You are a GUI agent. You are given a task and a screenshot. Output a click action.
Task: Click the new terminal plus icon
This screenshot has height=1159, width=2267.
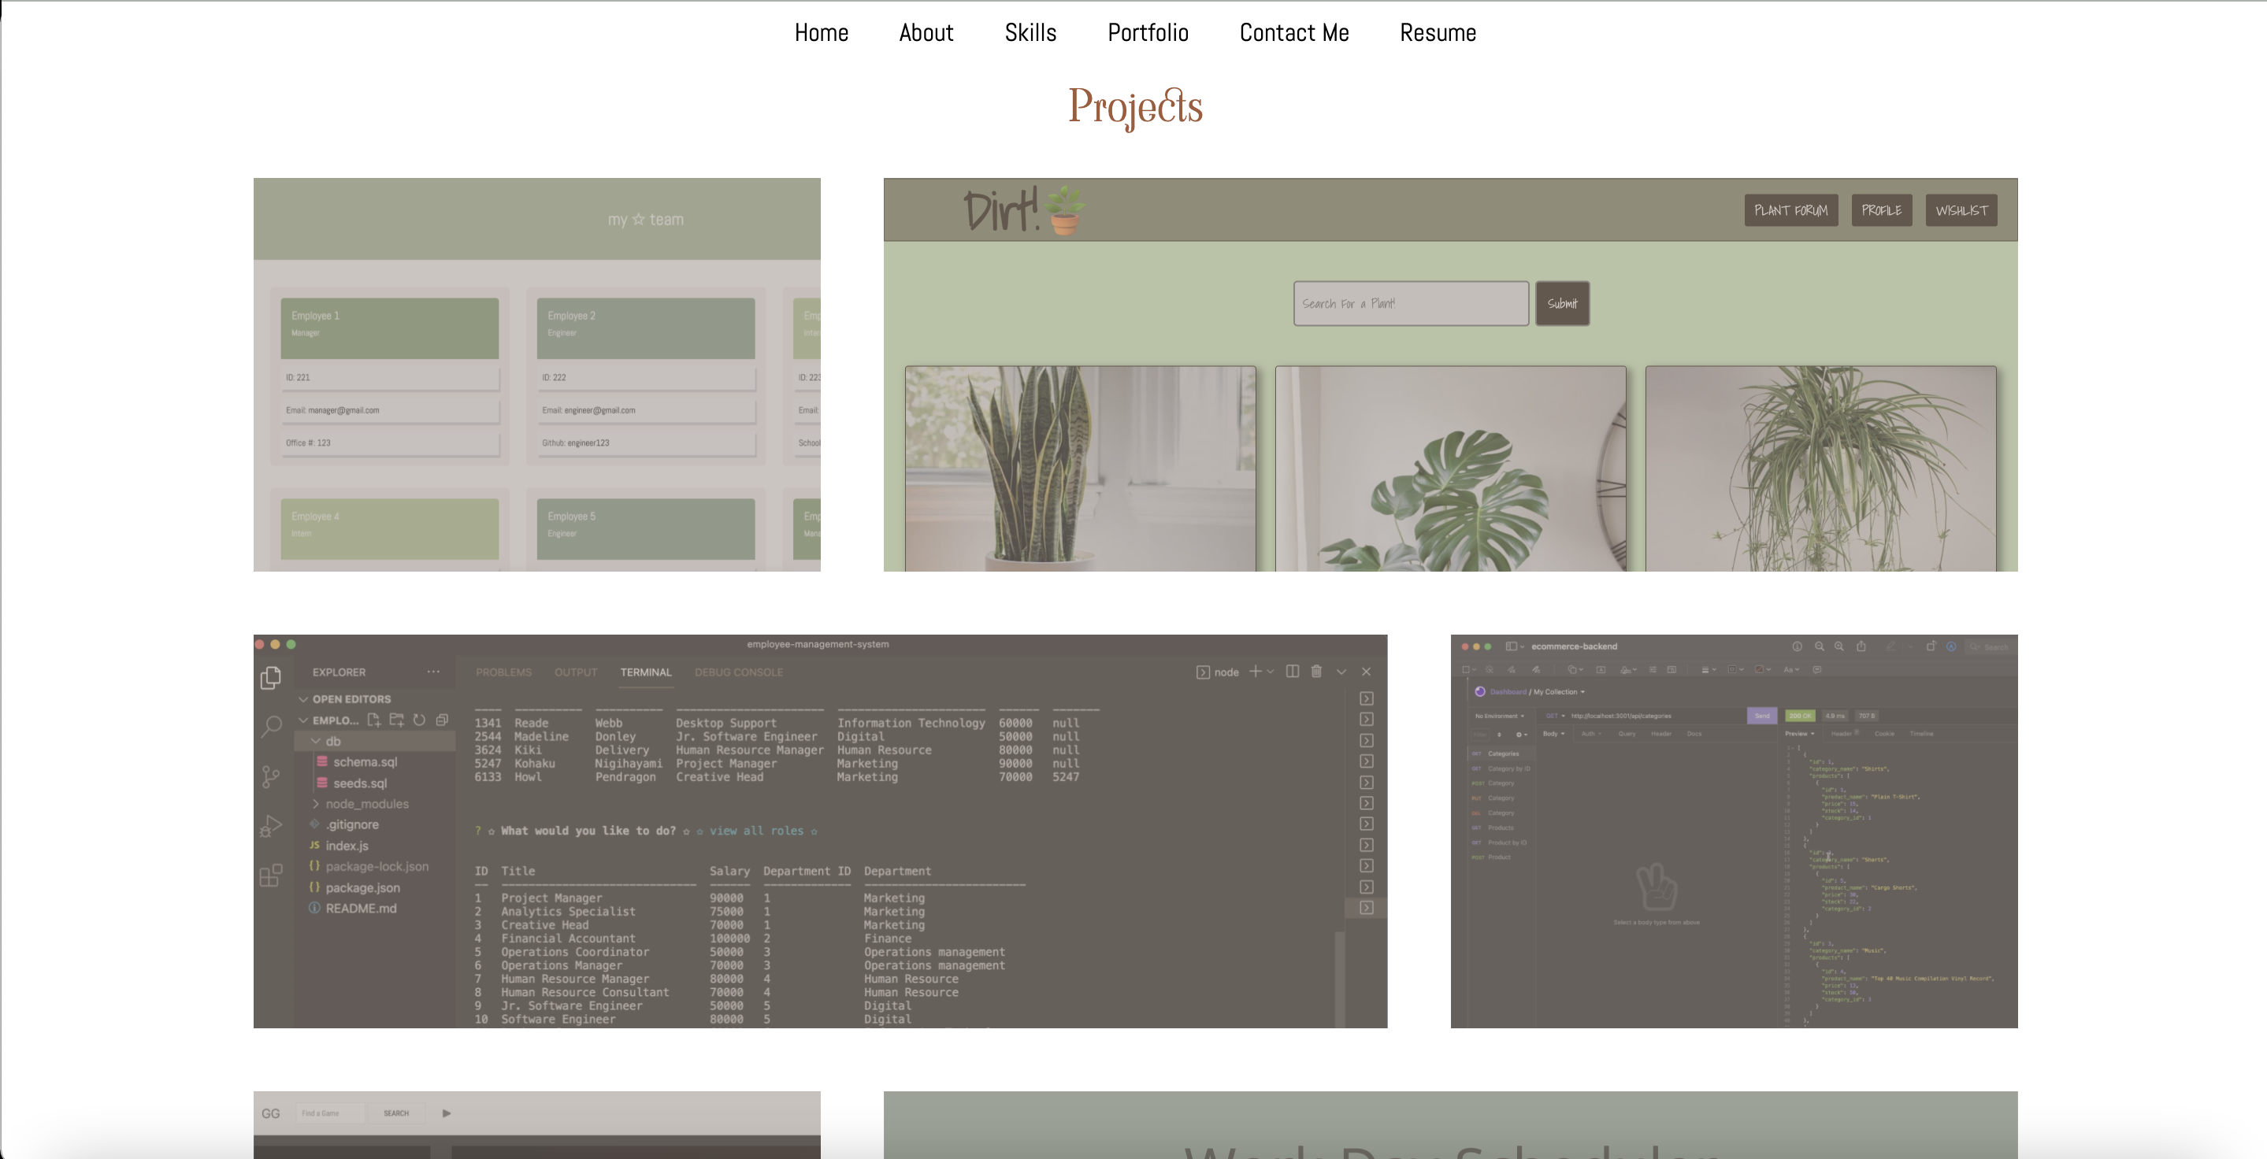tap(1255, 671)
